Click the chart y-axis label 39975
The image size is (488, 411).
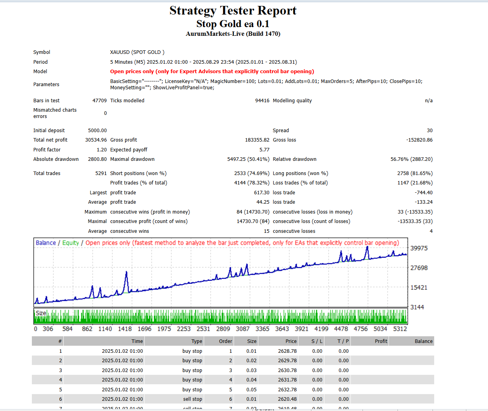(419, 248)
